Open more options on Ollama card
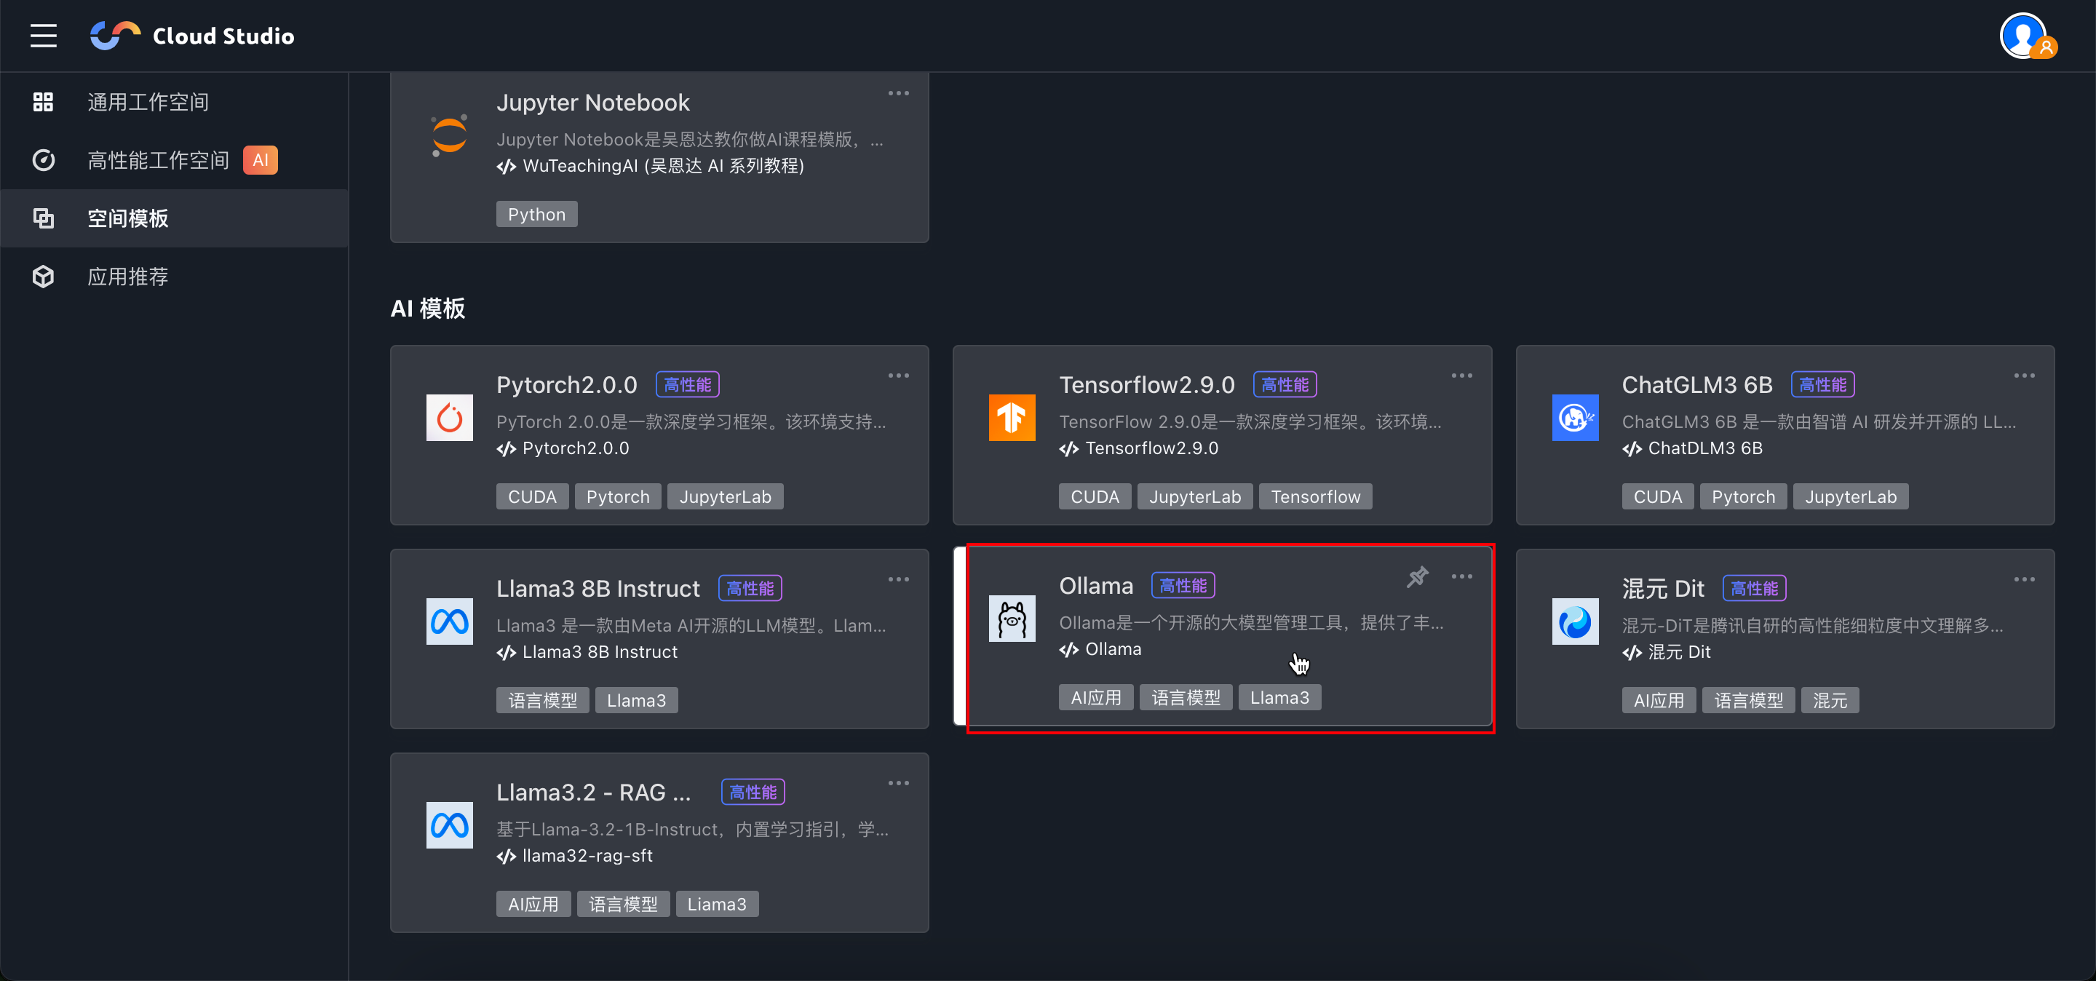The image size is (2096, 981). click(1461, 576)
